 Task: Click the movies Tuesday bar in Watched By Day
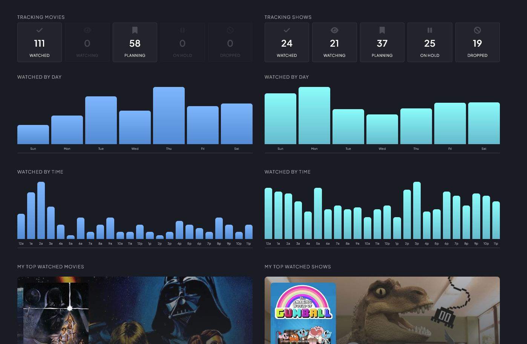click(101, 120)
